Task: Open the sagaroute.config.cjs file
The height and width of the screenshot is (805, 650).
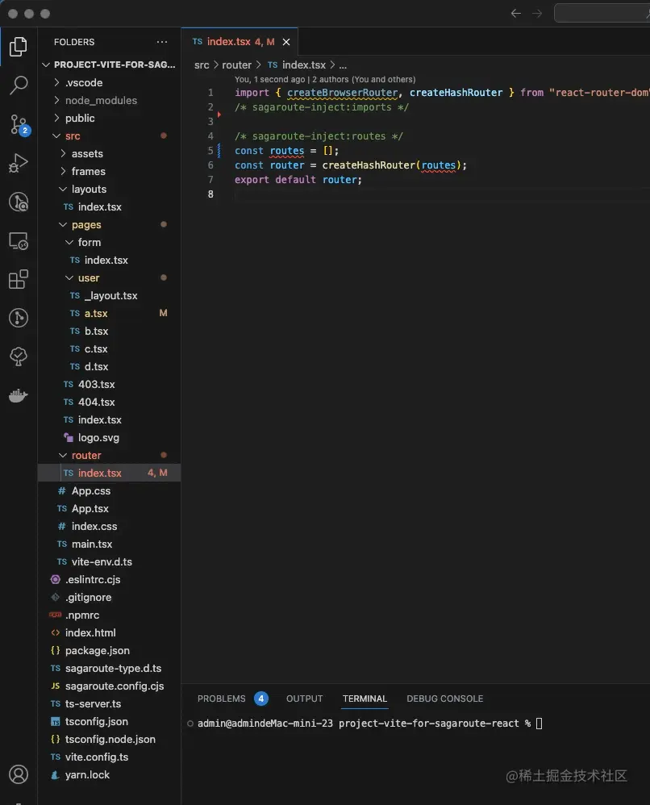Action: [x=110, y=686]
